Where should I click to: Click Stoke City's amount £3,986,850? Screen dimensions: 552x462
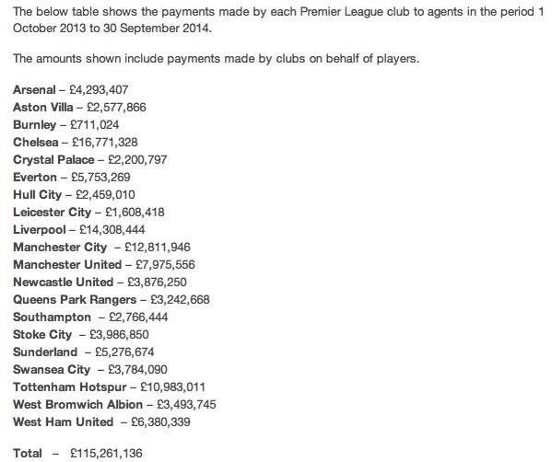119,334
